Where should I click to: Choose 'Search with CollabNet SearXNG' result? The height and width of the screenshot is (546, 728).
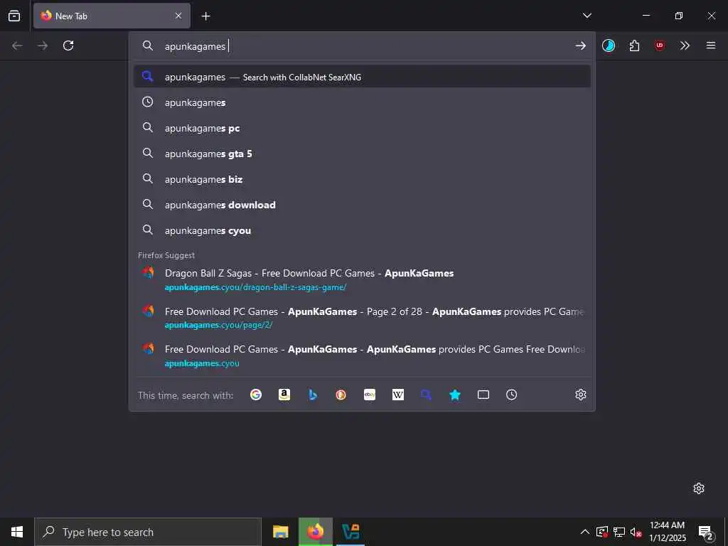[x=362, y=77]
